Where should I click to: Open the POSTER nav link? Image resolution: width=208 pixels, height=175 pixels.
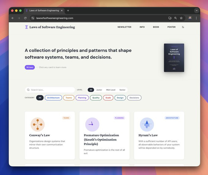click(x=171, y=27)
